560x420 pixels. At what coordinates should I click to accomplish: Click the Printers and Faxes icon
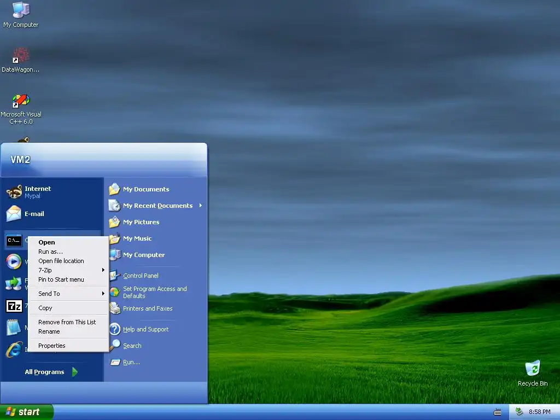pos(115,308)
